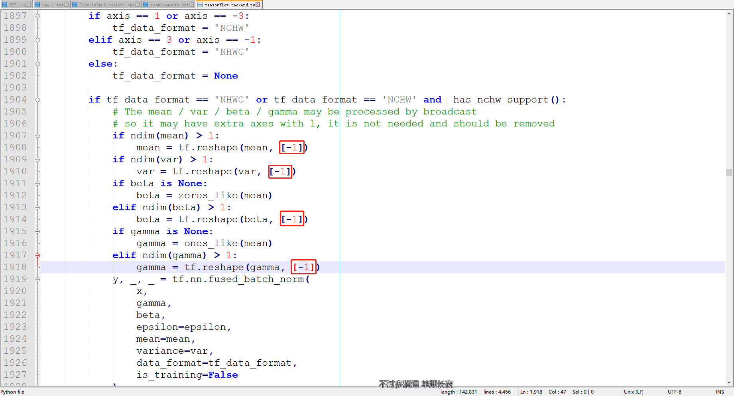The image size is (734, 396).
Task: Click the file icon on the new 1.txt tab
Action: coord(37,5)
